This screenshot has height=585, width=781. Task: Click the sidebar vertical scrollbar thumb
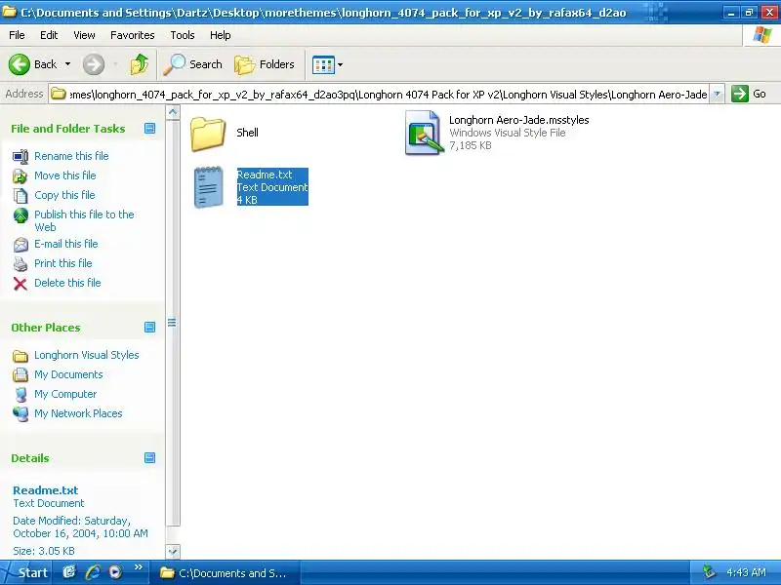coord(173,323)
